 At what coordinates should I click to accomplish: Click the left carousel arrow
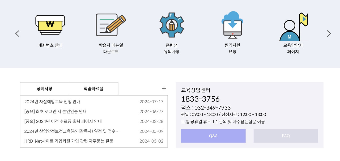tap(17, 33)
